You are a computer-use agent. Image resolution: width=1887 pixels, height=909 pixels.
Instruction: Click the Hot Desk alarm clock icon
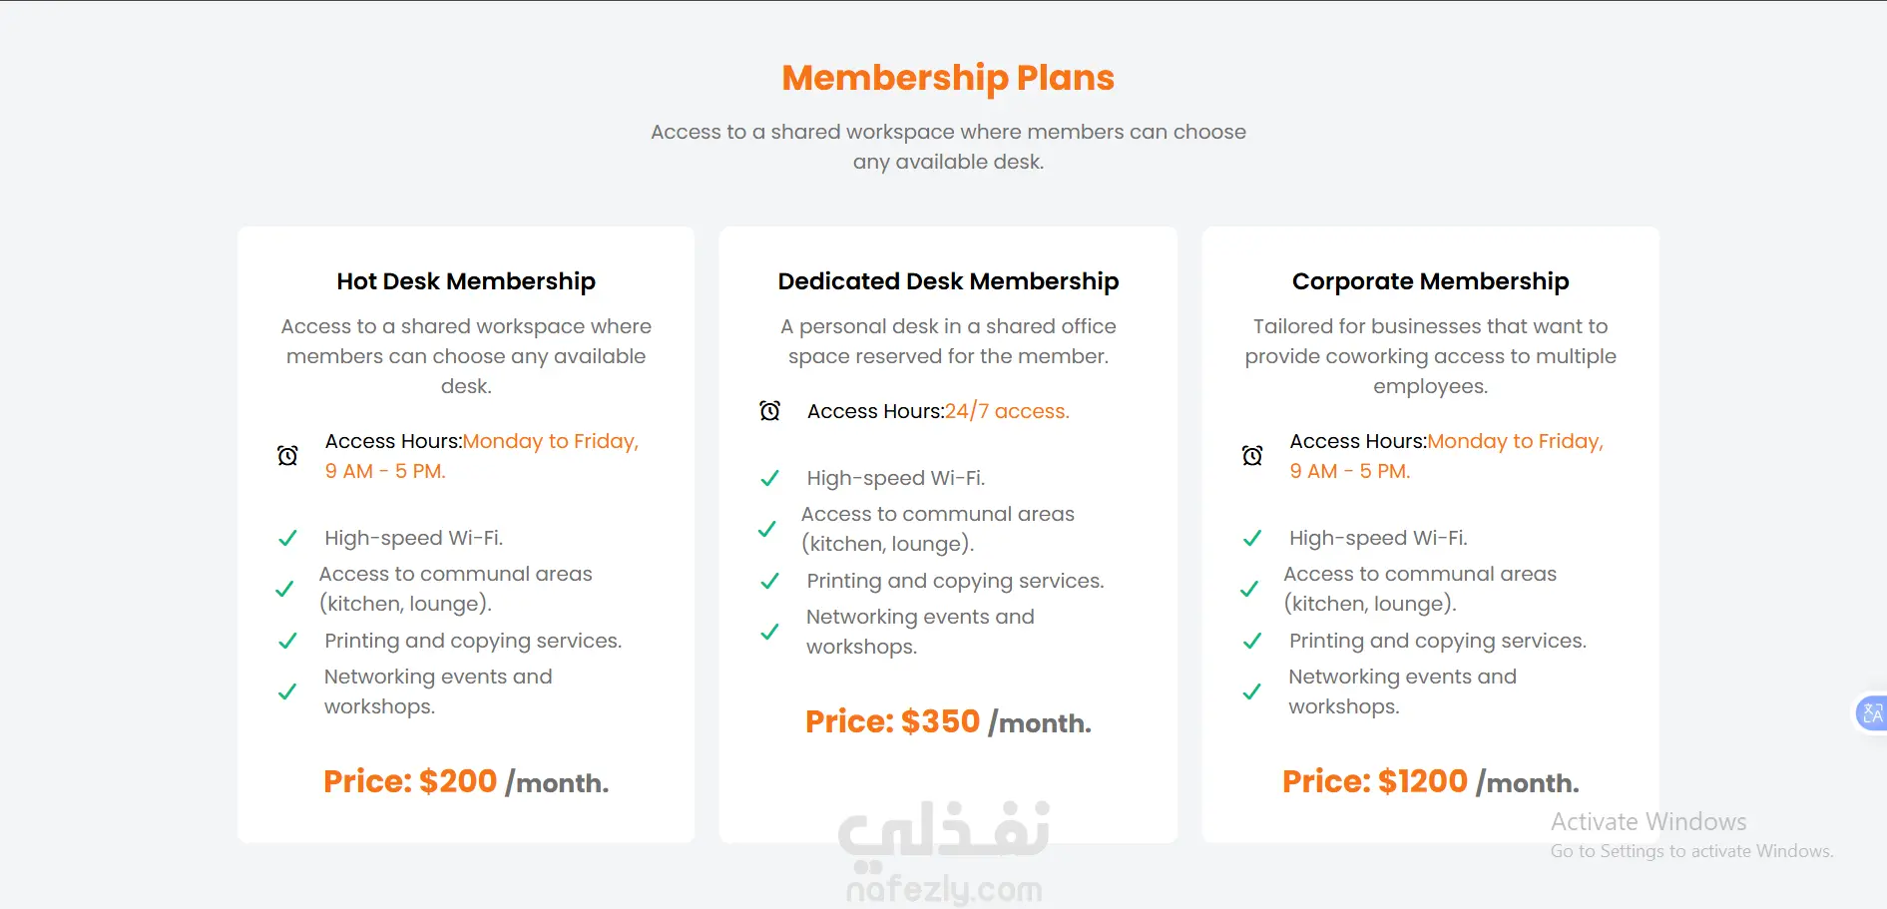287,456
